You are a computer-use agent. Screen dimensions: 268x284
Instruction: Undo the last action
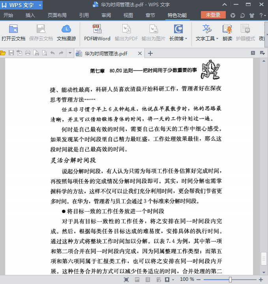[52, 53]
